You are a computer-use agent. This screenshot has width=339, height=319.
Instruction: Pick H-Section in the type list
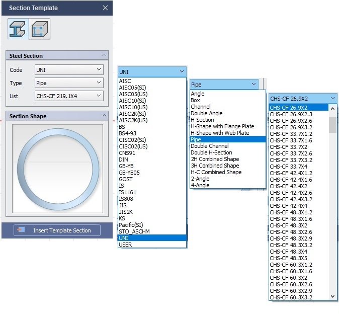228,120
